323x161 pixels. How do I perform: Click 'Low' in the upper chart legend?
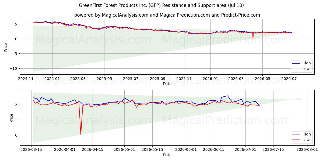(x=306, y=69)
